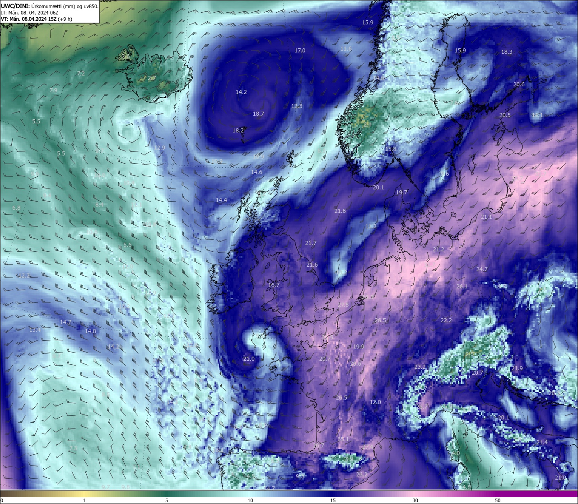Select the 15.8 value near southern Norway
The image size is (578, 504).
click(x=391, y=149)
